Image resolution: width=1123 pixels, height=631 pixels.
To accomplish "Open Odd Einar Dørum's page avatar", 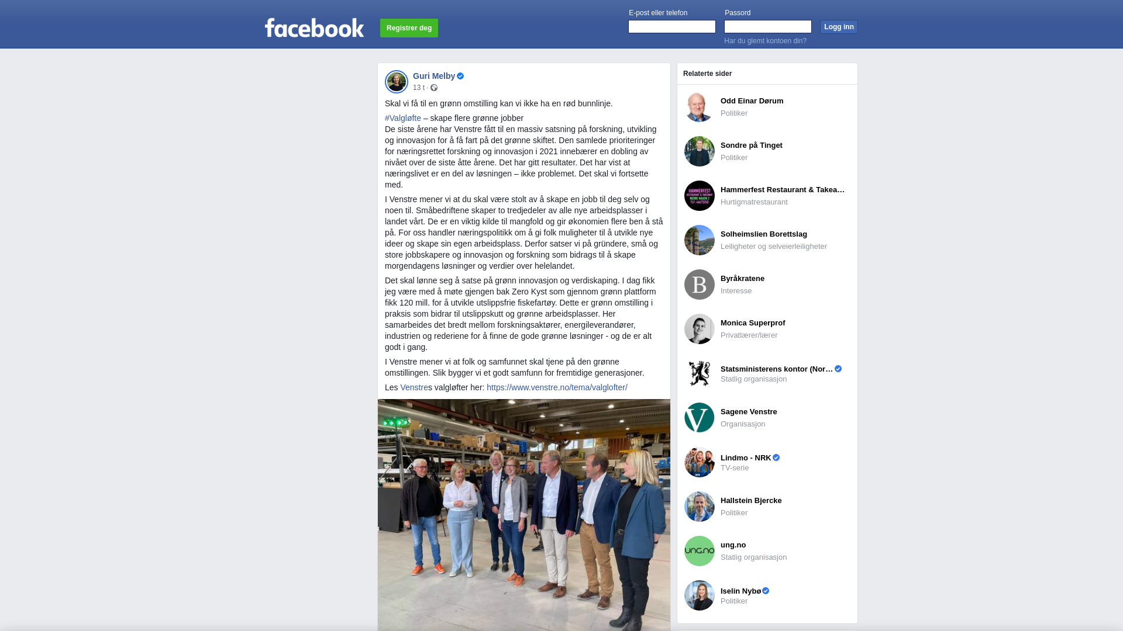I will point(700,107).
